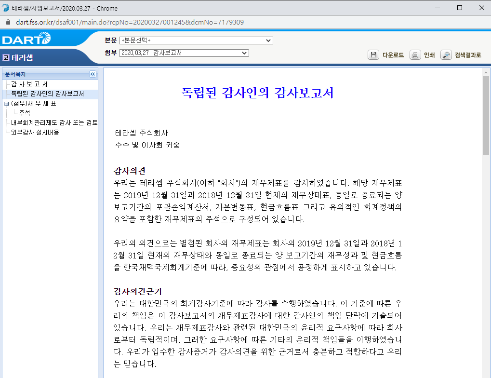Click the text 테라셈 주식회사
Viewport: 491px width, 378px height.
[142, 133]
